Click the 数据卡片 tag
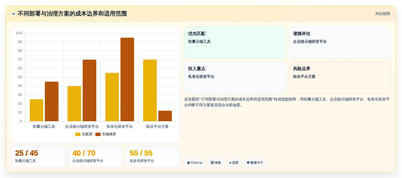 [x=255, y=162]
